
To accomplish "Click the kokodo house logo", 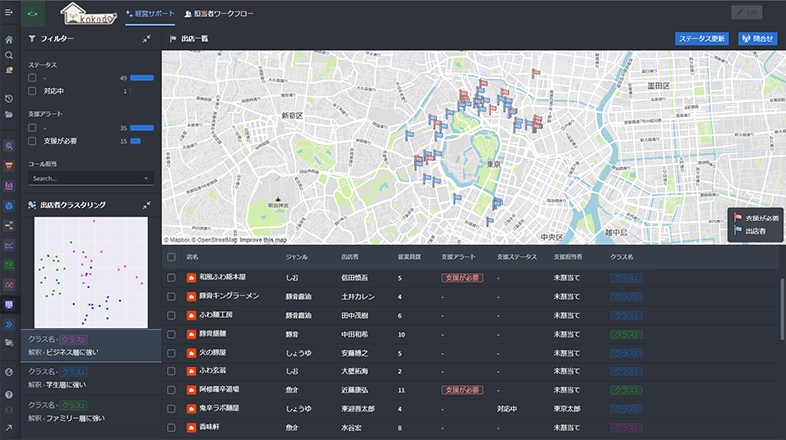I will pyautogui.click(x=89, y=14).
